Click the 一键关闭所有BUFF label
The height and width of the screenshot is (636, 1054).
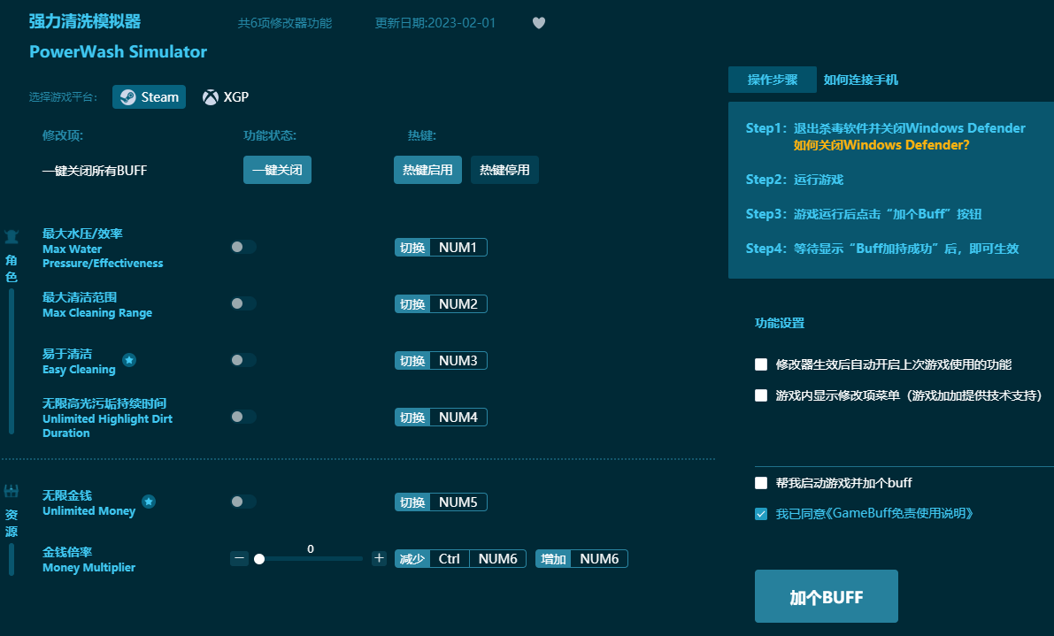click(94, 171)
